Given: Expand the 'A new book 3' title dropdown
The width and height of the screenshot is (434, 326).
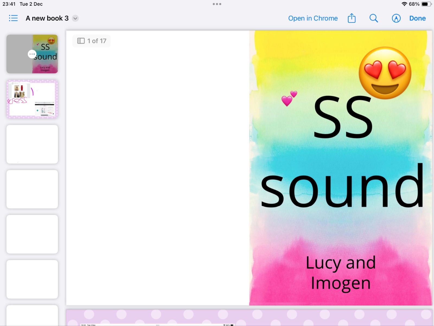Looking at the screenshot, I should [75, 18].
